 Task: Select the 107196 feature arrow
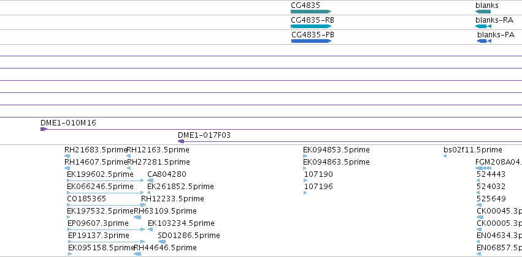305,193
